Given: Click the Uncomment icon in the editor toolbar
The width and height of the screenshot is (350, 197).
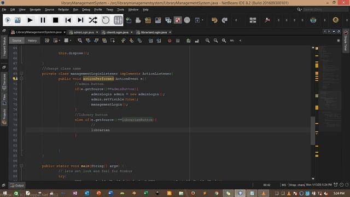Looking at the screenshot, I should (x=197, y=40).
